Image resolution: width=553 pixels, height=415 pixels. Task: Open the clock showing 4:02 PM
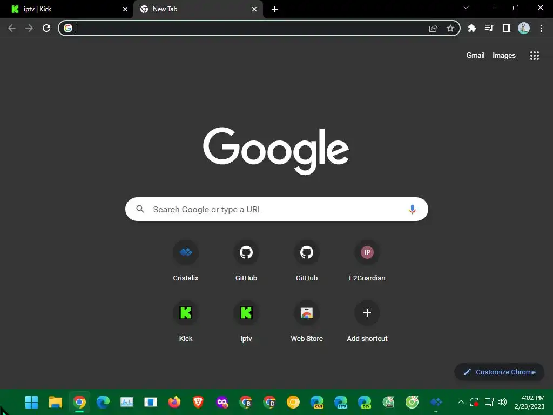529,402
